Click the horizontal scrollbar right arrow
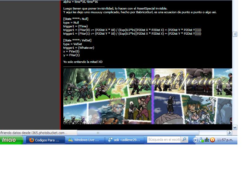Image resolution: width=246 pixels, height=184 pixels. (x=229, y=133)
